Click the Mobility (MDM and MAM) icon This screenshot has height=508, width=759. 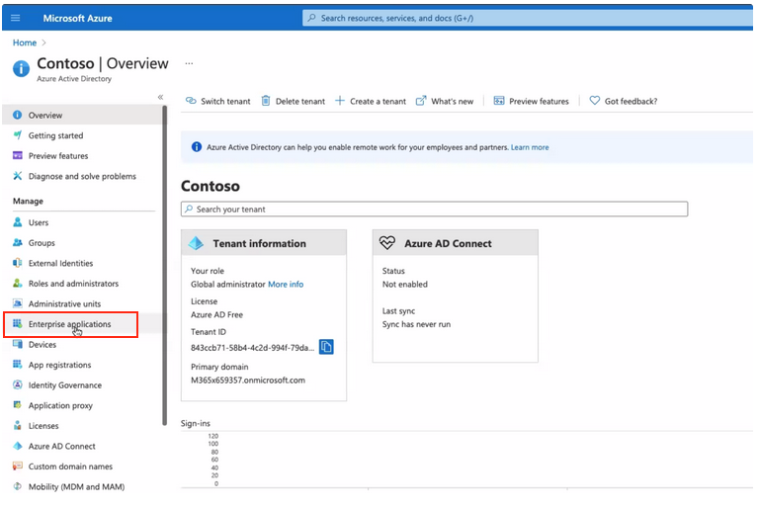click(18, 486)
